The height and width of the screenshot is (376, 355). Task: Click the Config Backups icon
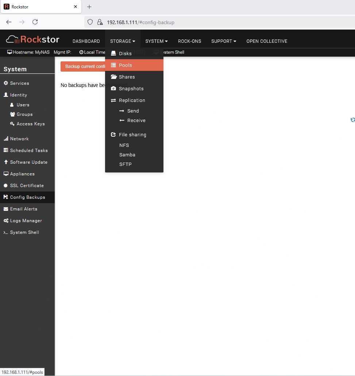point(6,197)
